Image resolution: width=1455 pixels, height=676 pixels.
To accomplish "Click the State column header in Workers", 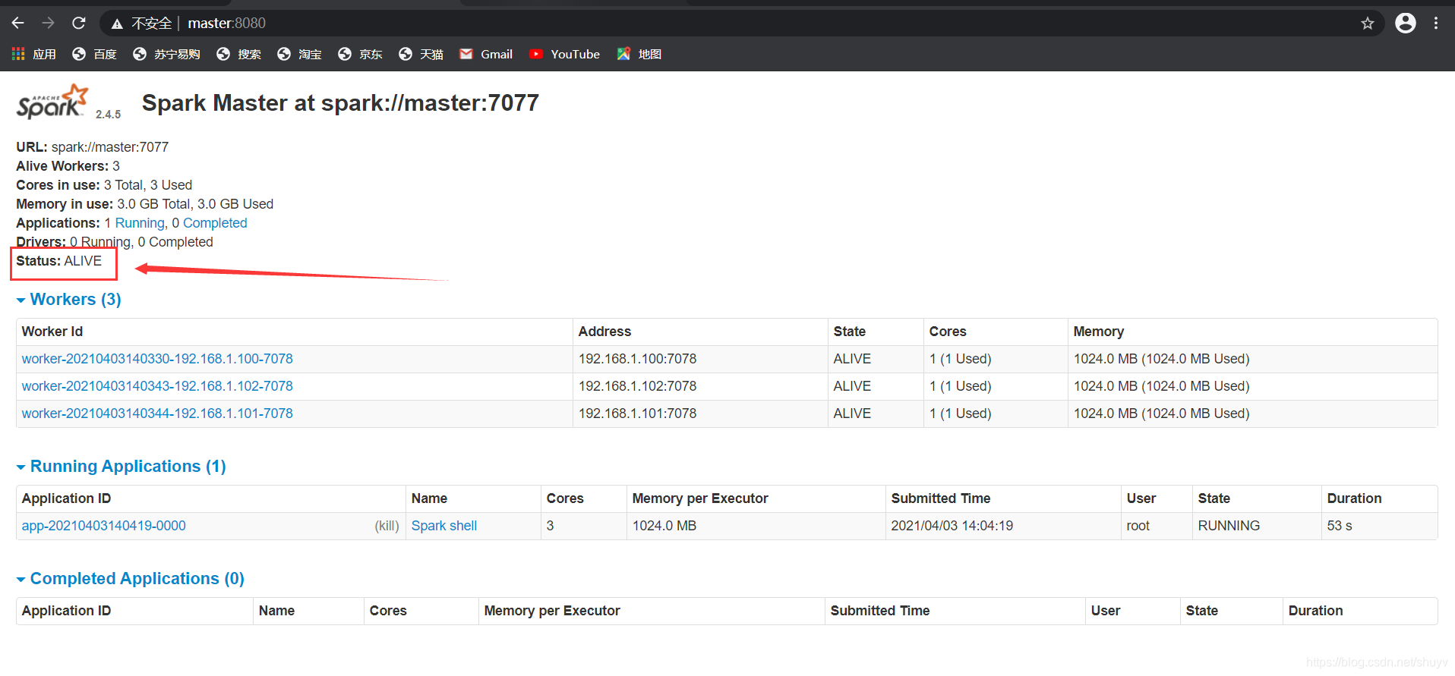I will point(850,332).
